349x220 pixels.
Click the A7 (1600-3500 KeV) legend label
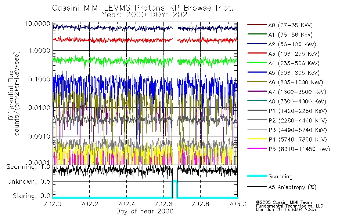[297, 92]
